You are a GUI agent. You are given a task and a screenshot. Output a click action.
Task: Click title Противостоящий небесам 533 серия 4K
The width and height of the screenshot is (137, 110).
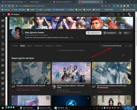(31, 86)
